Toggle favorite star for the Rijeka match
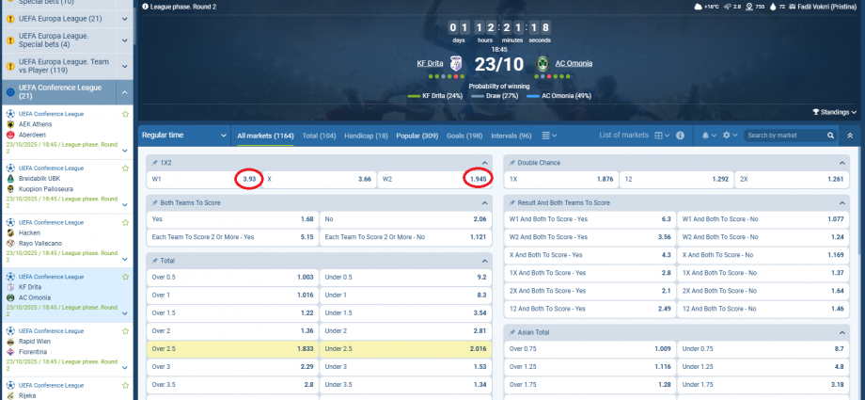This screenshot has height=400, width=865. pos(125,385)
